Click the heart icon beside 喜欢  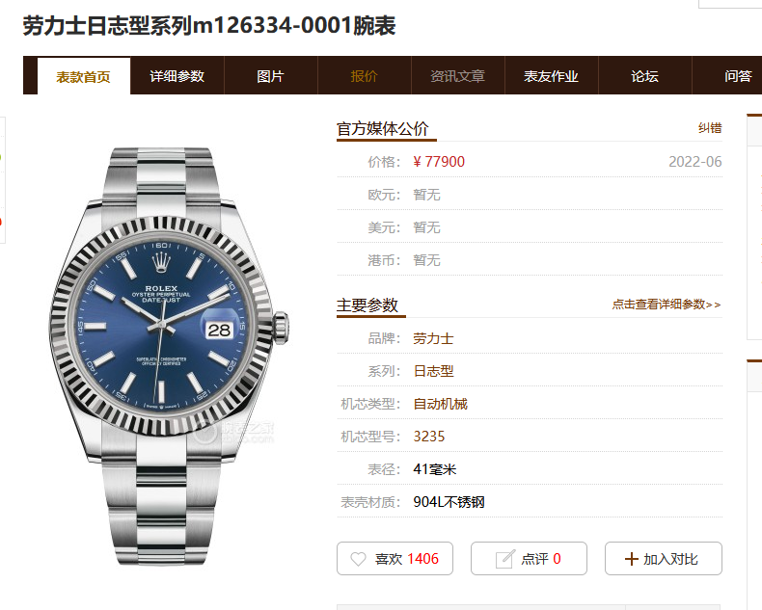358,559
